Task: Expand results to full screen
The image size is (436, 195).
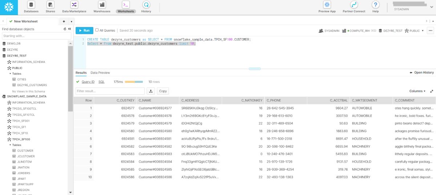Action: click(x=432, y=91)
